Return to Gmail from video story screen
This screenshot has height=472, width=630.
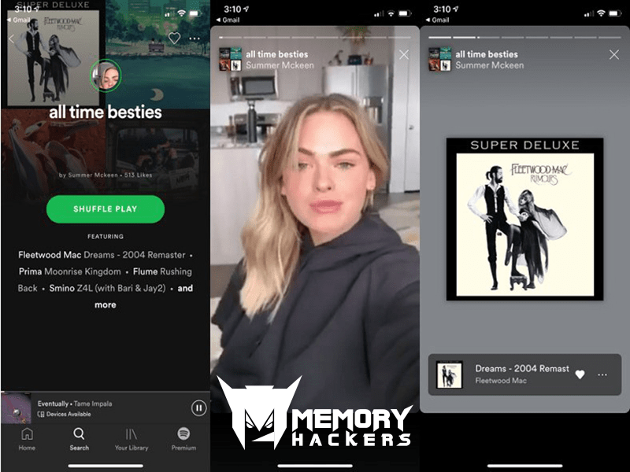[x=228, y=20]
